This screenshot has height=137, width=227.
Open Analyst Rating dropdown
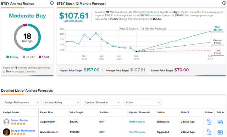coord(62,102)
